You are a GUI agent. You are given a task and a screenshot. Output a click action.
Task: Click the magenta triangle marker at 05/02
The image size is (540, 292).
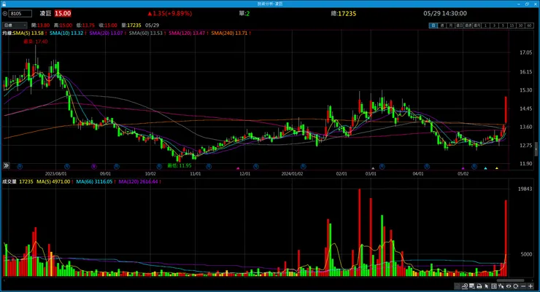point(463,168)
